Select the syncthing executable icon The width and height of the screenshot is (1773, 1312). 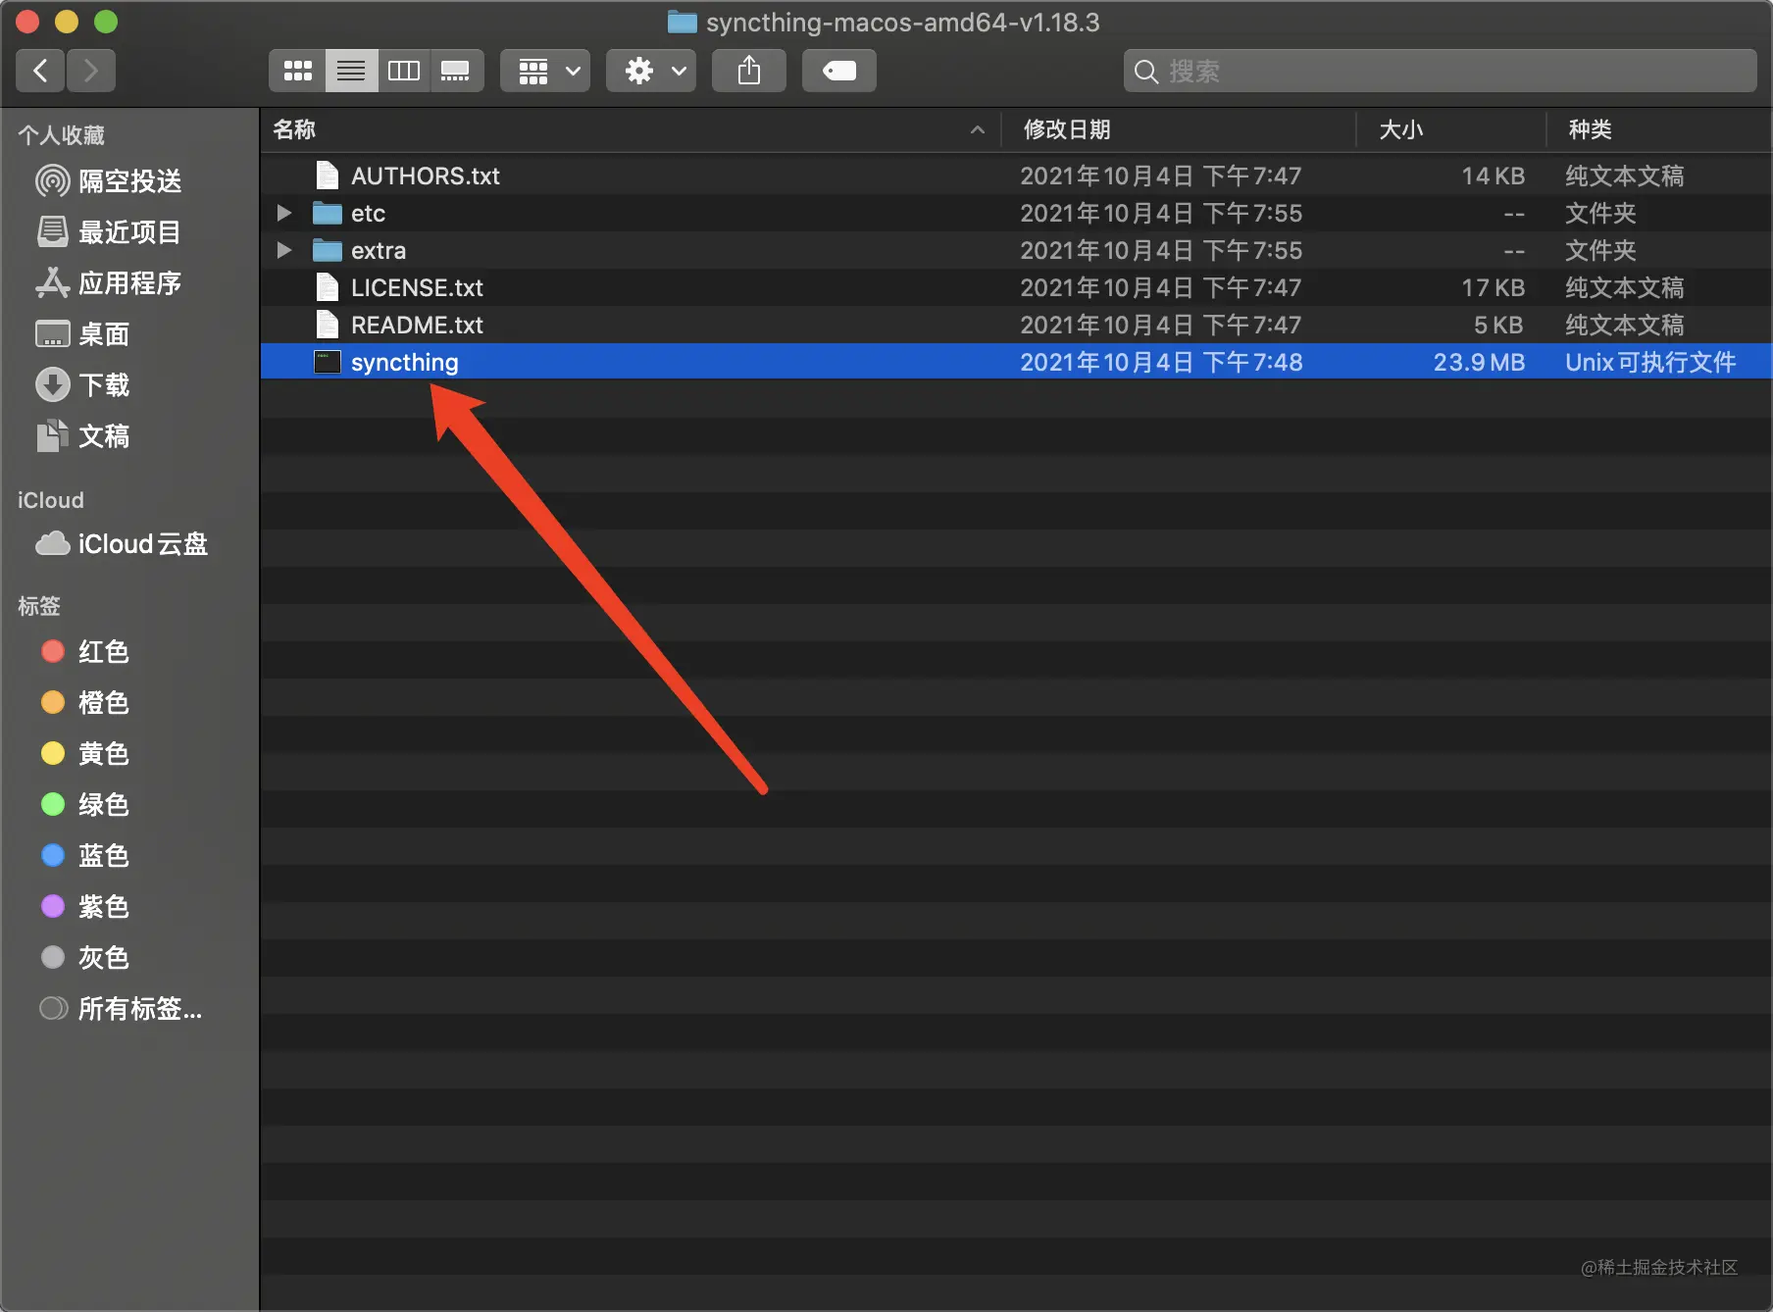[328, 362]
